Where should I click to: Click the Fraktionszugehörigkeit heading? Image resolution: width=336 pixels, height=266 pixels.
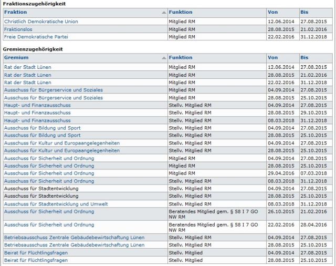coord(34,4)
